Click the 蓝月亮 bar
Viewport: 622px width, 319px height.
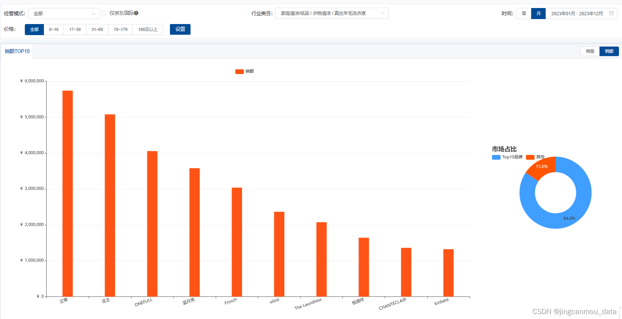click(195, 232)
